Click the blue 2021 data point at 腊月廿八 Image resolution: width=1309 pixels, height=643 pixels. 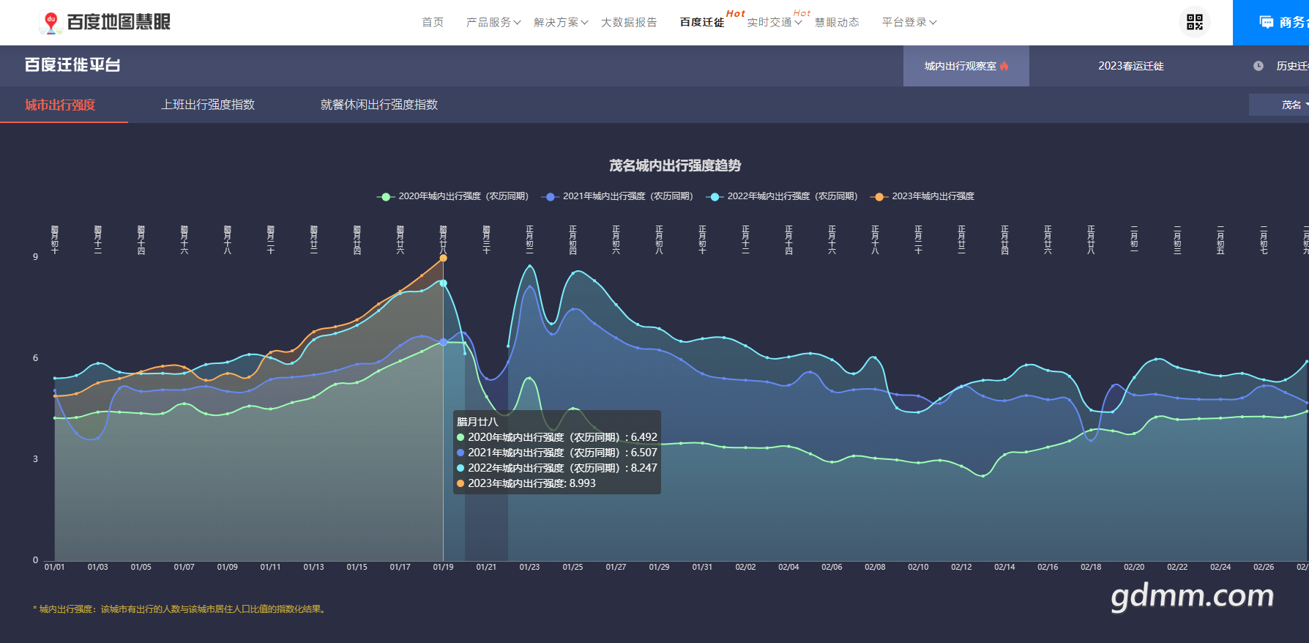tap(443, 342)
